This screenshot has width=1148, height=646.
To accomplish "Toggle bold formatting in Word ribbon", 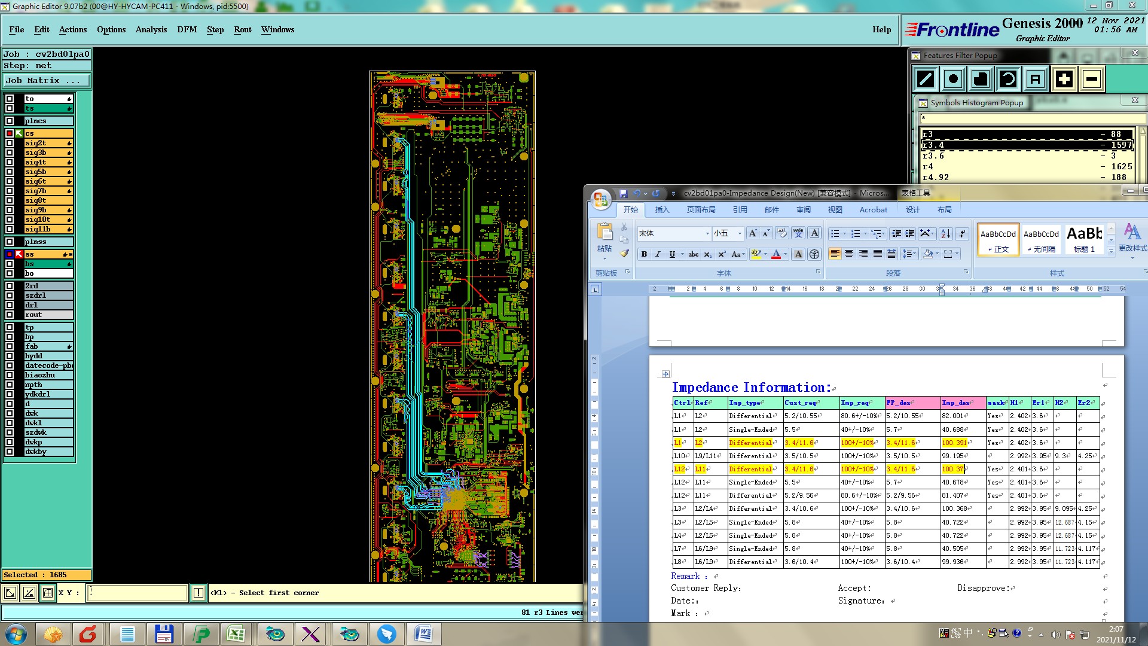I will pyautogui.click(x=644, y=254).
